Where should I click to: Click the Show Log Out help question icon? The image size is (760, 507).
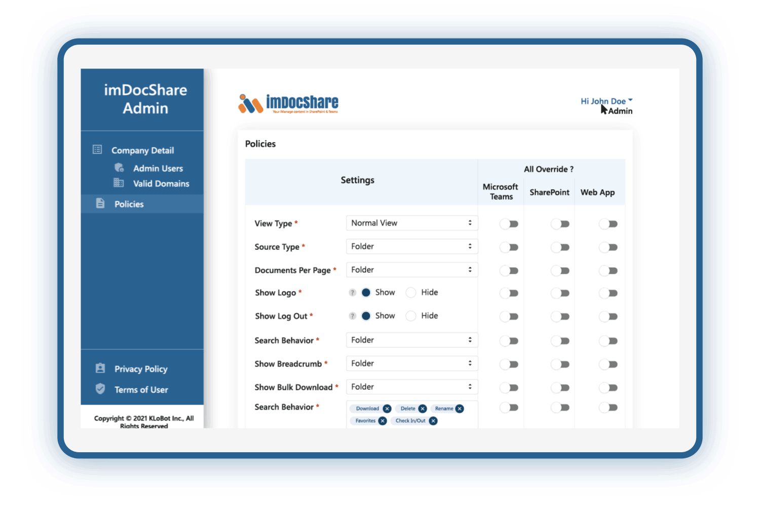click(x=353, y=316)
